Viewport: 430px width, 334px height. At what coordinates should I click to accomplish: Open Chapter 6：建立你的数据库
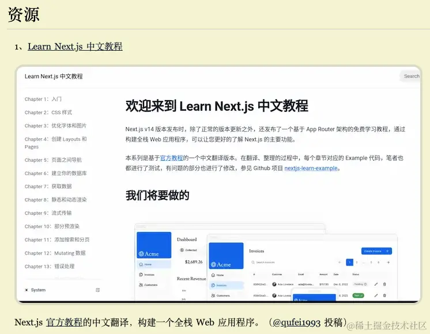[x=55, y=173]
